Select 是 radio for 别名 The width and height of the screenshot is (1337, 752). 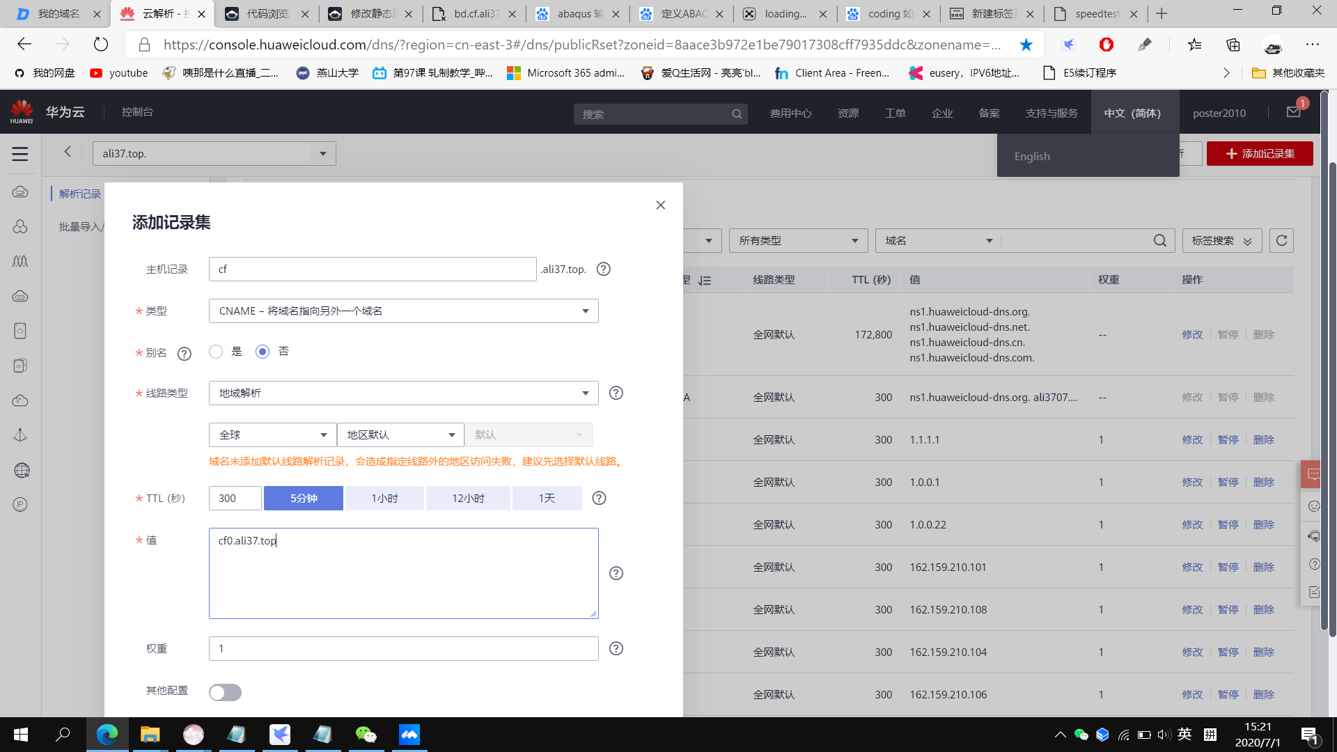tap(216, 352)
